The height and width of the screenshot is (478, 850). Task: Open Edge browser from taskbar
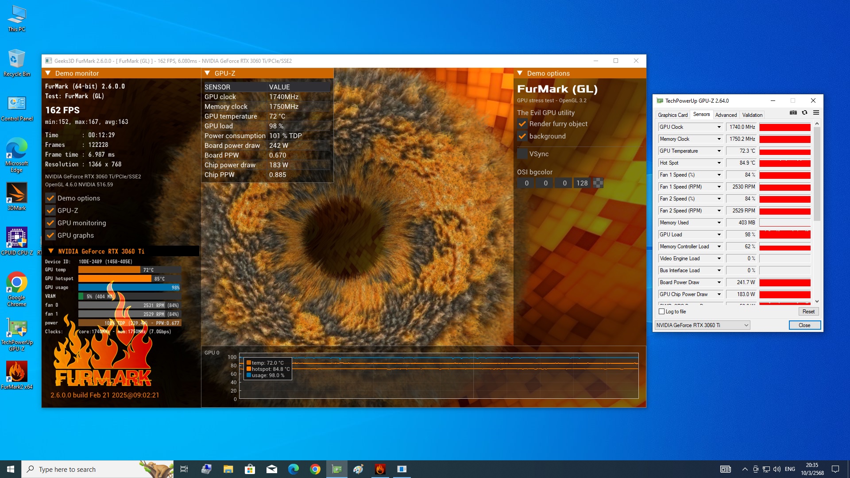pos(294,469)
